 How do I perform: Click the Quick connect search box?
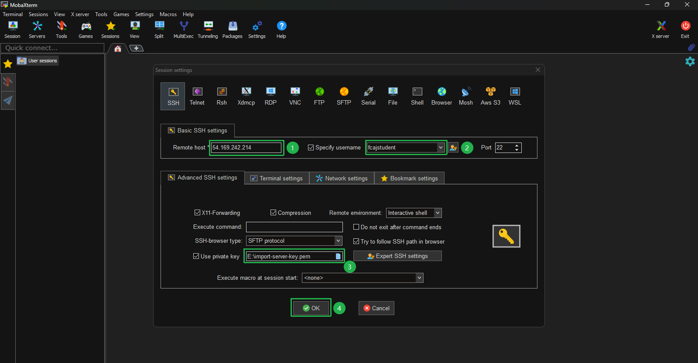[52, 48]
